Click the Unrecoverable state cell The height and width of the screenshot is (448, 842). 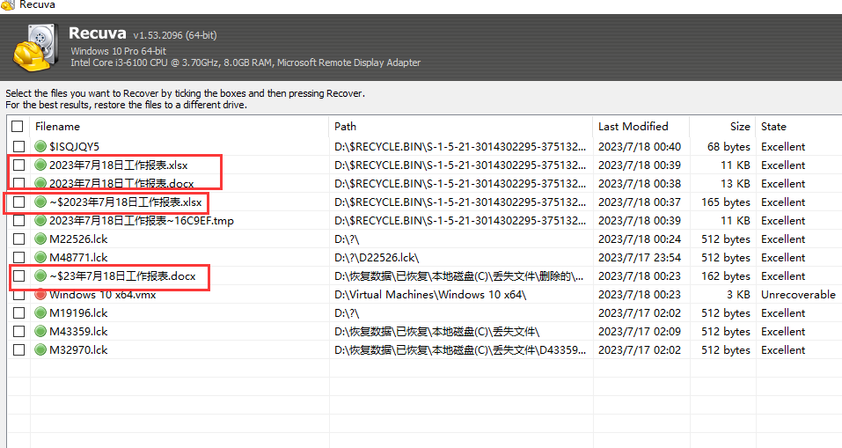click(798, 294)
